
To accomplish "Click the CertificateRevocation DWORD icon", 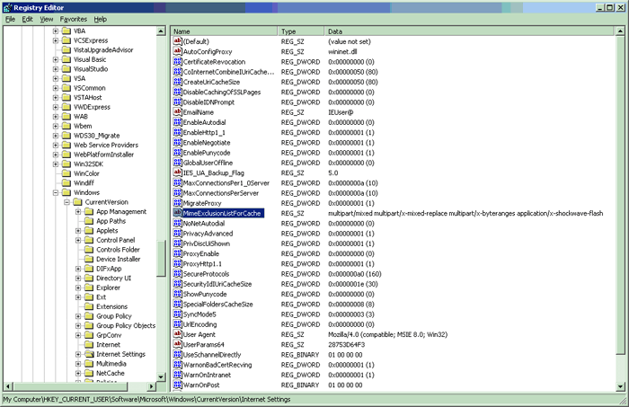I will (x=177, y=61).
